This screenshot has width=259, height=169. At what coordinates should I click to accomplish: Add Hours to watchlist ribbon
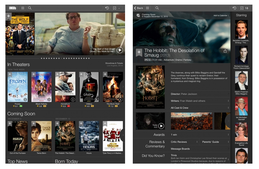tap(81, 124)
